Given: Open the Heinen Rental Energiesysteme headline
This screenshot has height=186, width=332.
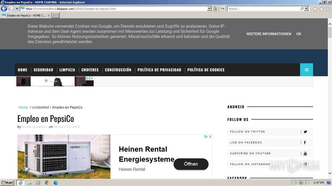Looking at the screenshot, I should click(x=147, y=154).
